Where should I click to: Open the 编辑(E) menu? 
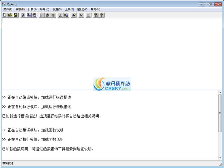pos(20,9)
